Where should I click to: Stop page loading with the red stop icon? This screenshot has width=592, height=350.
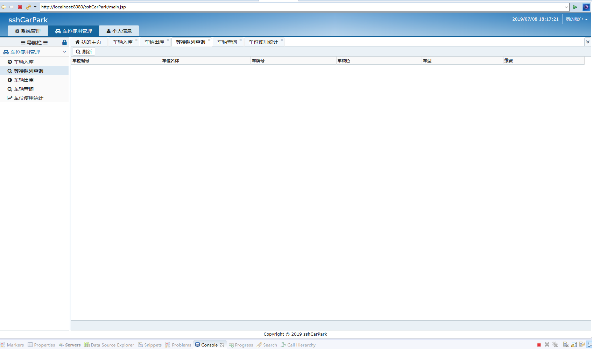20,7
